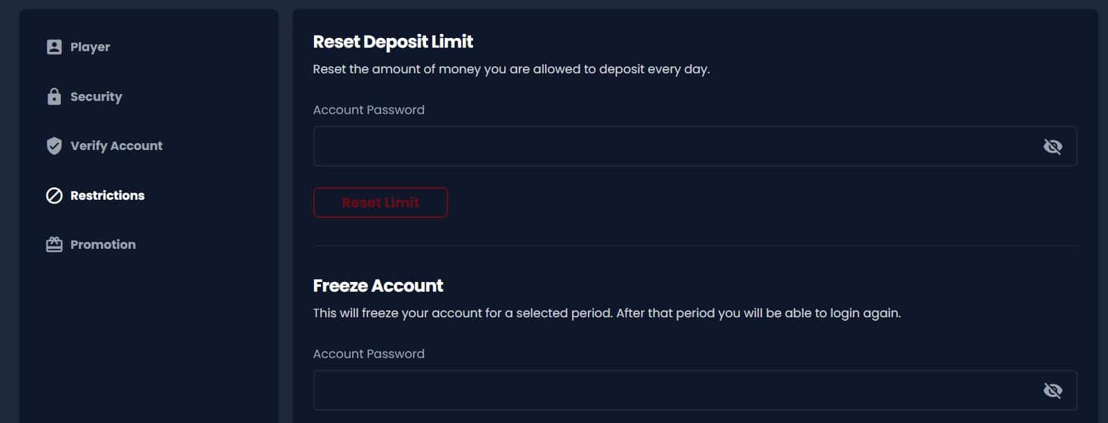1108x423 pixels.
Task: Toggle password visibility in Freeze Account field
Action: tap(1052, 391)
